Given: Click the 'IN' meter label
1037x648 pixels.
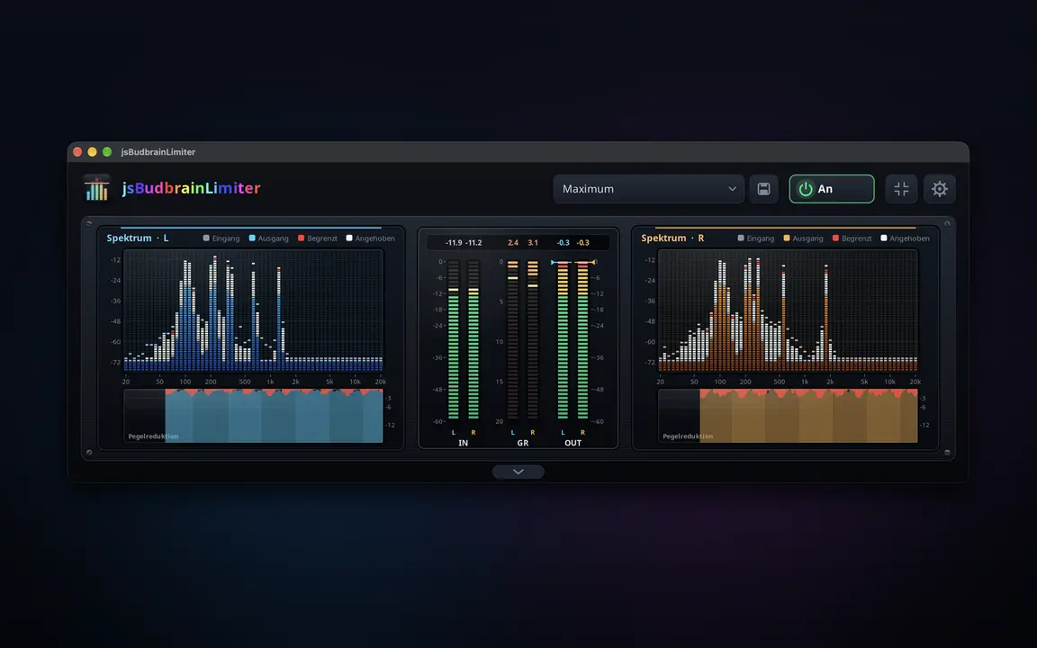Looking at the screenshot, I should 463,443.
